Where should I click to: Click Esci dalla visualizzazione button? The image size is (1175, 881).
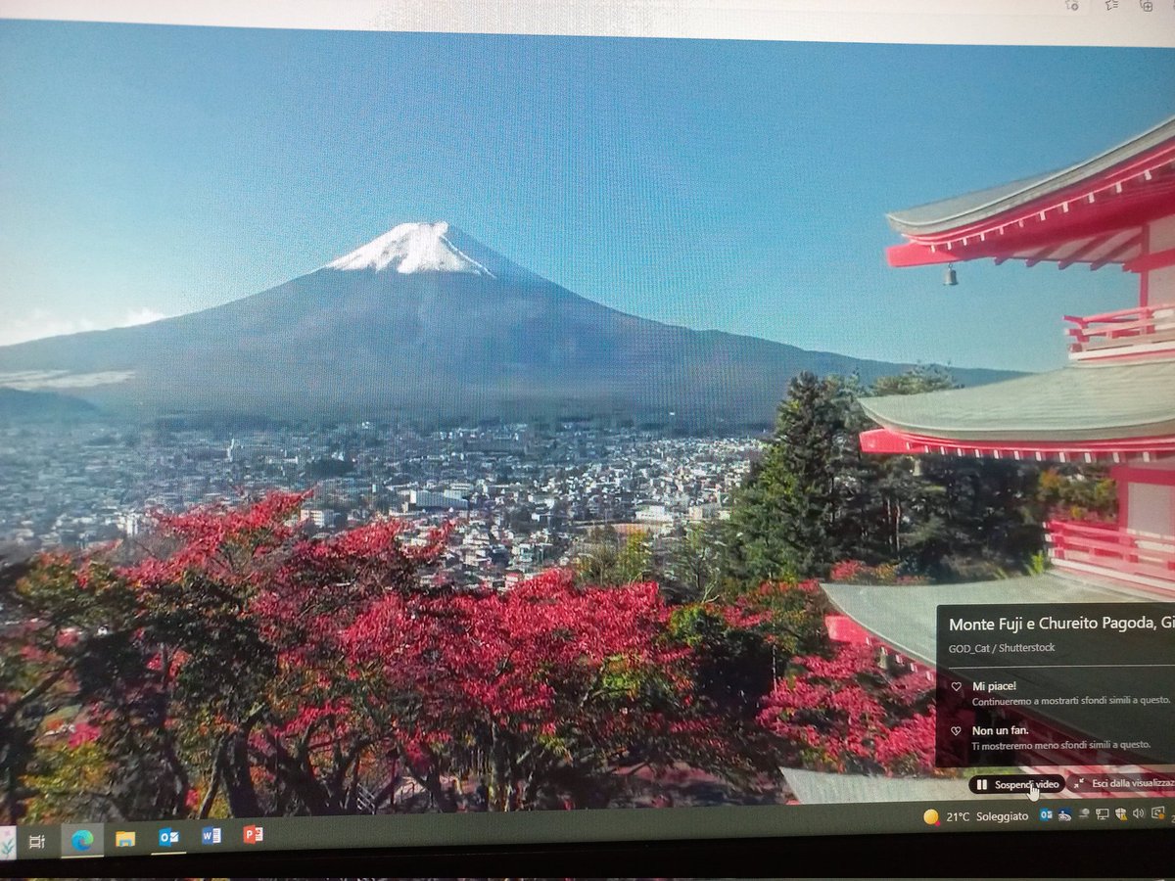pos(1122,783)
